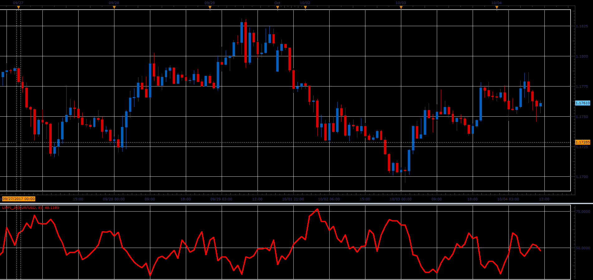
Task: Click the orange day marker for 10/04
Action: coord(497,7)
